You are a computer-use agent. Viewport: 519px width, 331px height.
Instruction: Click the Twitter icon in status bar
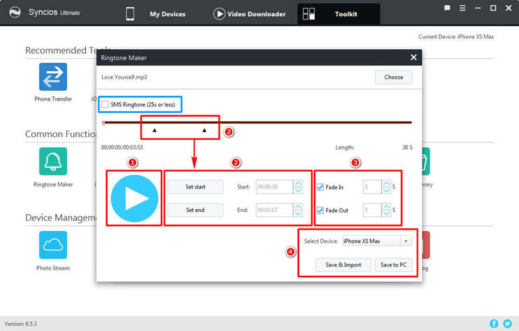[x=507, y=324]
